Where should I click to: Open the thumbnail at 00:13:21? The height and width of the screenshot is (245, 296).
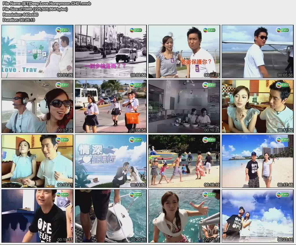coord(37,161)
